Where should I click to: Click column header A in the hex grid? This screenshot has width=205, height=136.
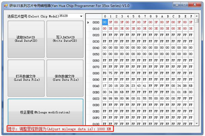pos(162,16)
